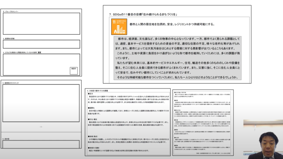This screenshot has height=159, width=283.
Task: Click title 7. SDGsの11番目の目標
Action: [143, 14]
